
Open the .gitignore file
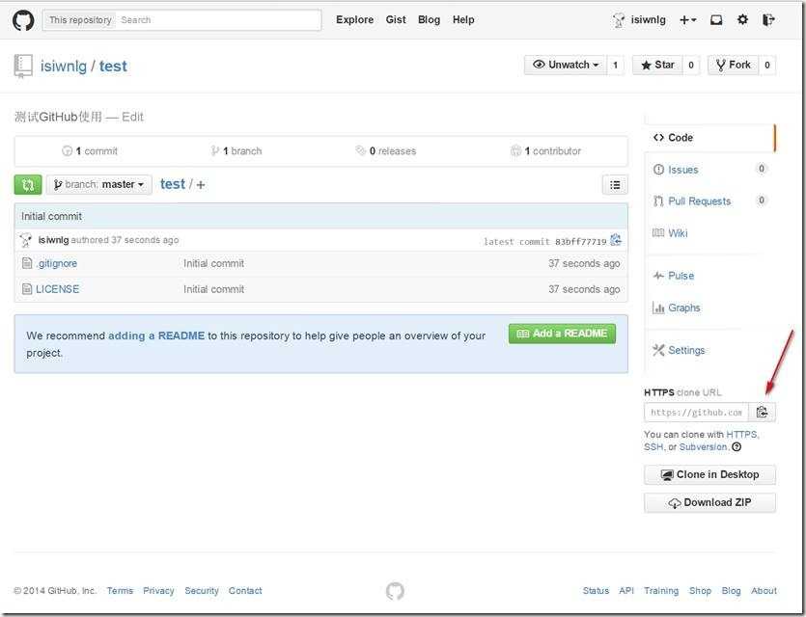pos(57,263)
